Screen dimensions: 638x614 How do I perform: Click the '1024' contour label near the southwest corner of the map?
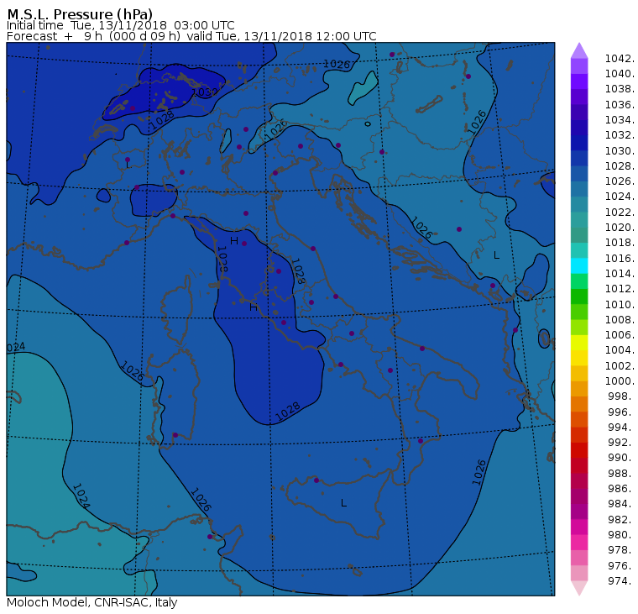(81, 496)
